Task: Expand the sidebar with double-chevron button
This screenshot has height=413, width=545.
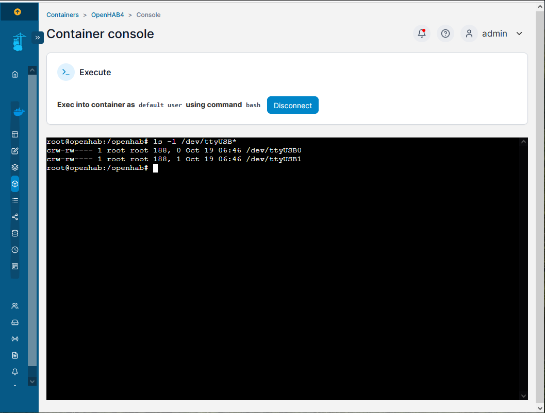Action: pyautogui.click(x=38, y=38)
